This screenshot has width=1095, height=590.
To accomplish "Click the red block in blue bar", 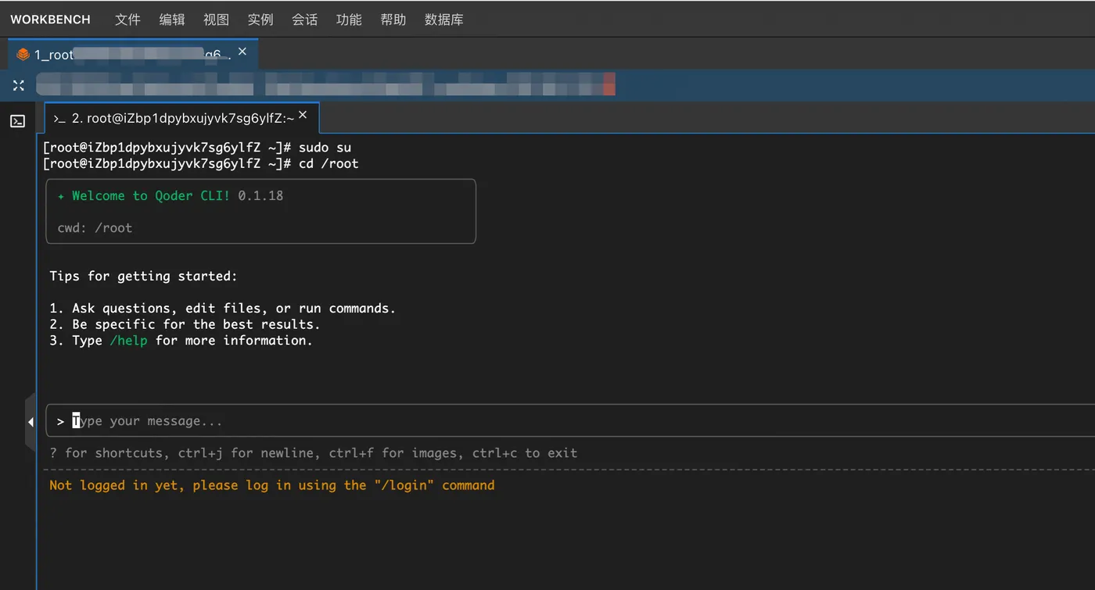I will [x=609, y=84].
